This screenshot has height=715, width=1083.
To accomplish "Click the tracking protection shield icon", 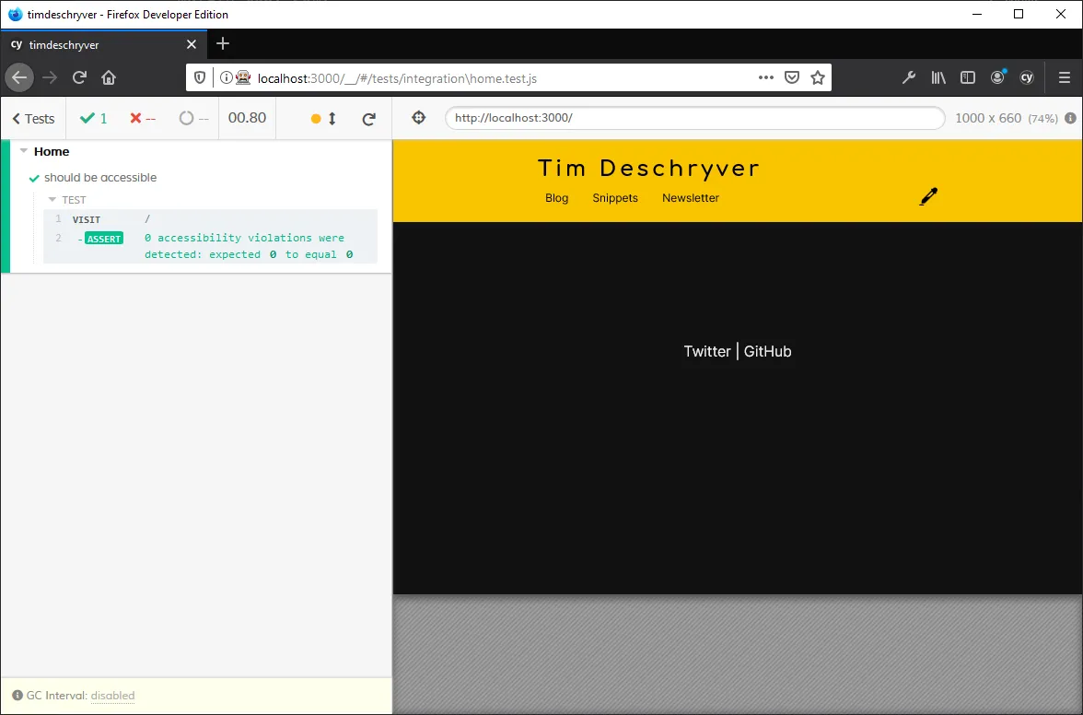I will click(200, 78).
